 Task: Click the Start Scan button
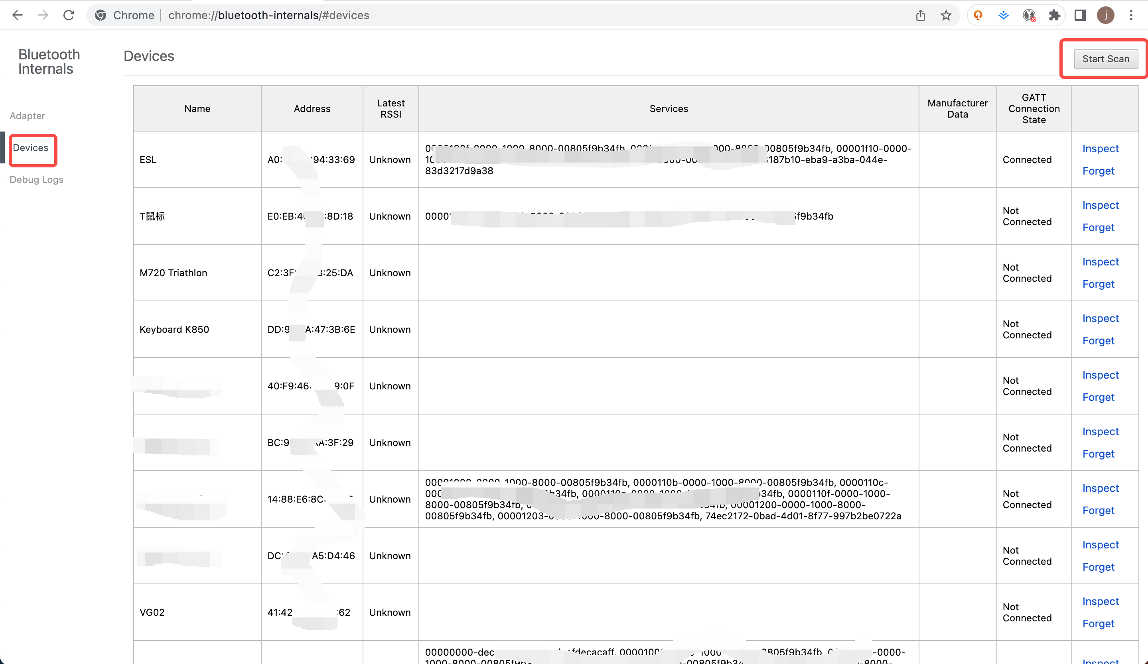click(1106, 59)
